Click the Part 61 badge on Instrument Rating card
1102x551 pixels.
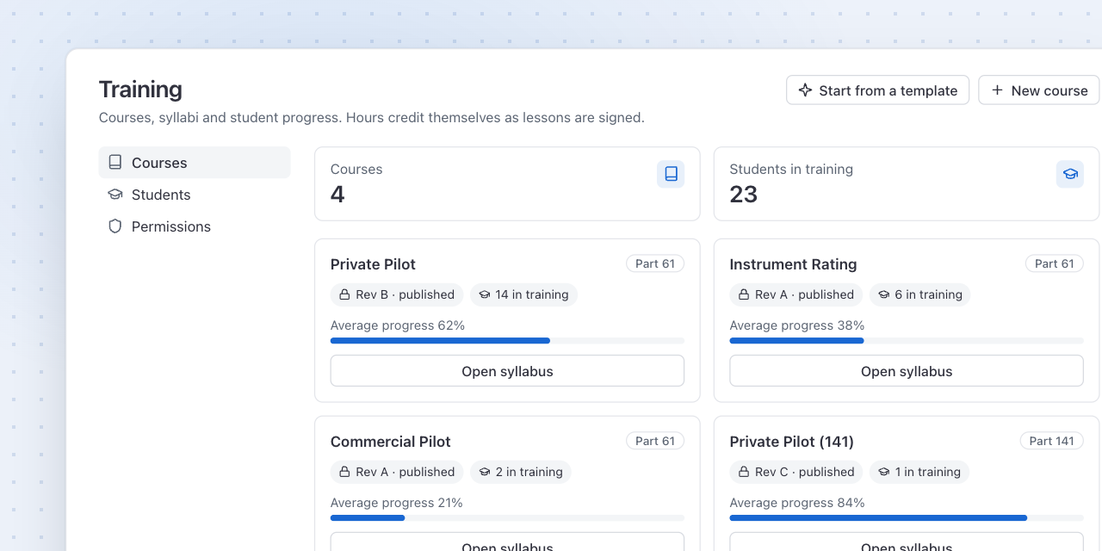click(x=1055, y=263)
